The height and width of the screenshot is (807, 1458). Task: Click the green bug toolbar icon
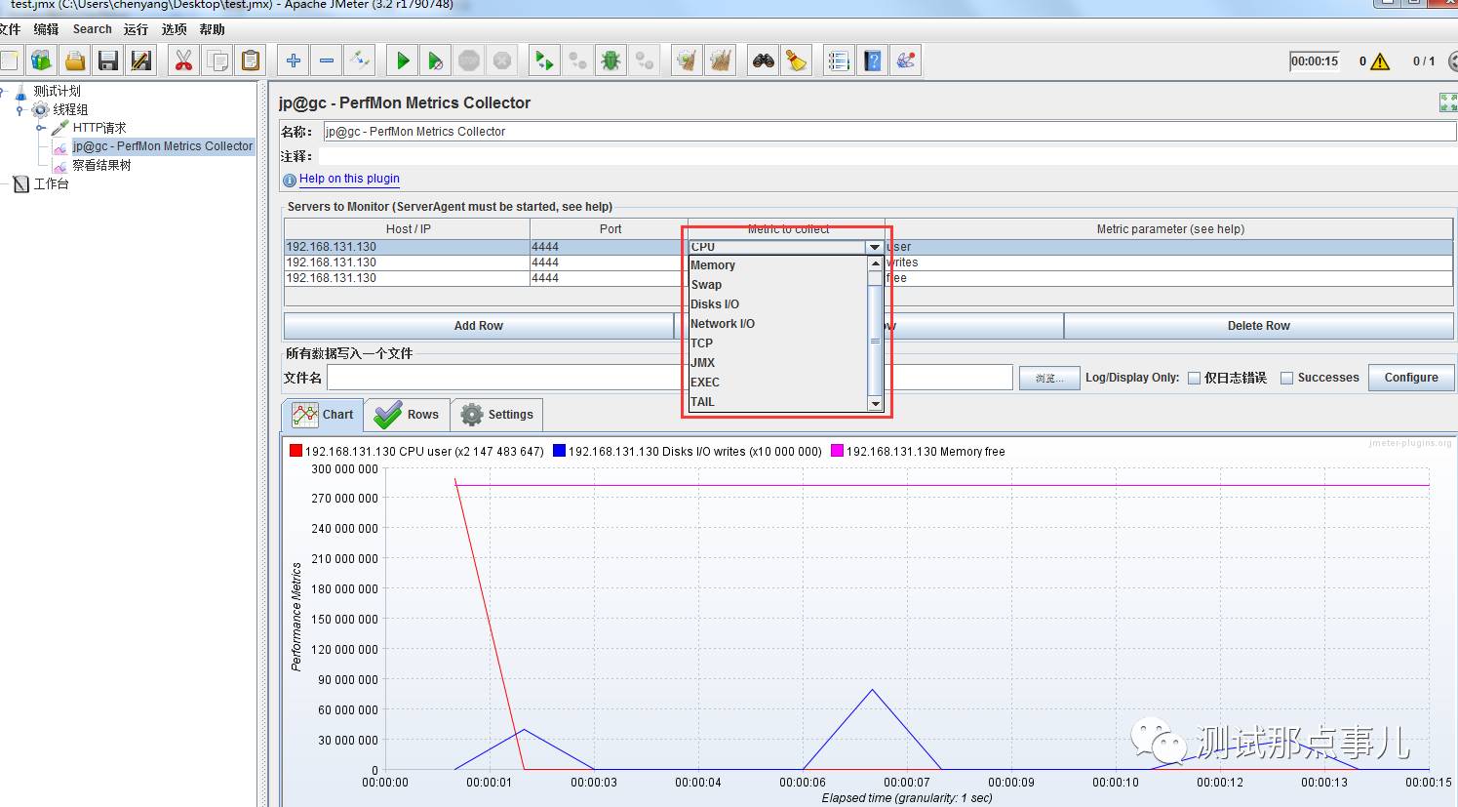[611, 61]
